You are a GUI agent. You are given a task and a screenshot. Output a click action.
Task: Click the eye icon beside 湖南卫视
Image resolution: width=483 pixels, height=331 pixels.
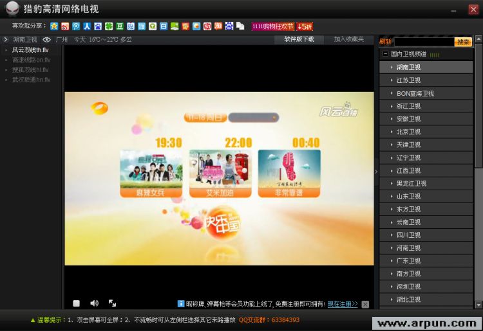click(x=46, y=40)
